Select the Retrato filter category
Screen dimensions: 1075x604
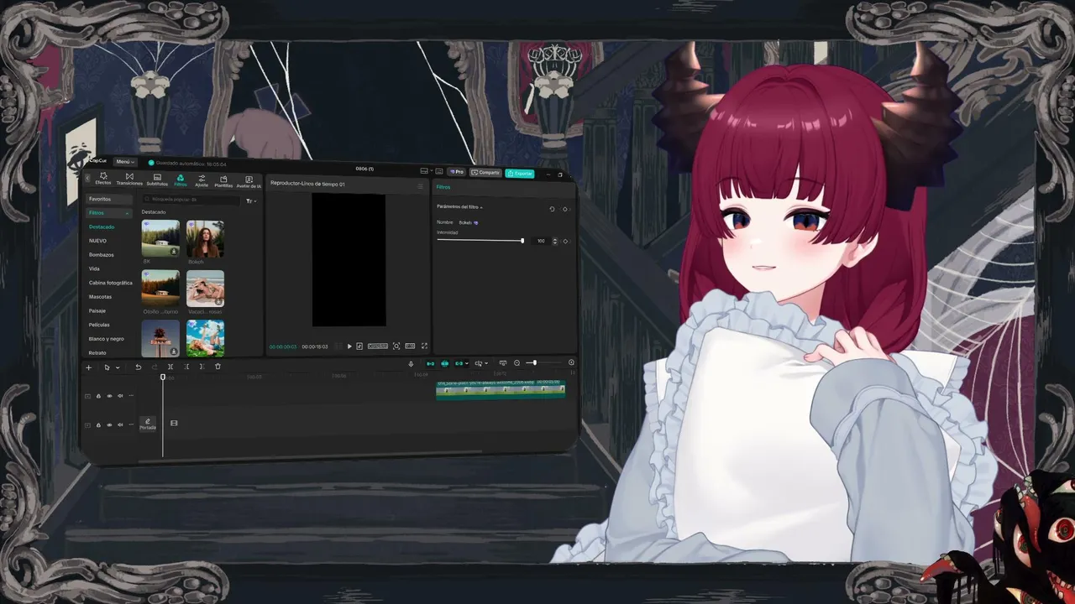point(97,352)
